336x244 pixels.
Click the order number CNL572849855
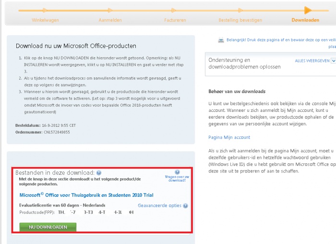pos(57,132)
